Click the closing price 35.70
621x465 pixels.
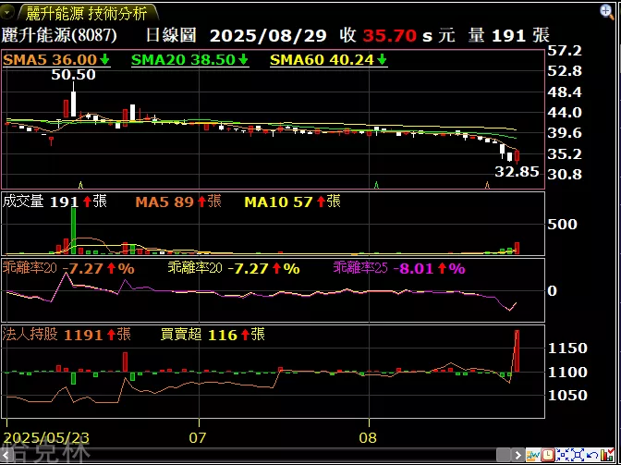pyautogui.click(x=390, y=36)
